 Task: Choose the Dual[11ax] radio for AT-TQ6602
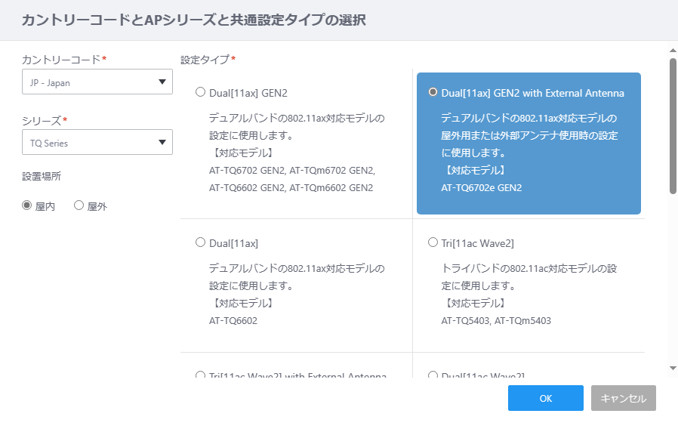click(200, 242)
